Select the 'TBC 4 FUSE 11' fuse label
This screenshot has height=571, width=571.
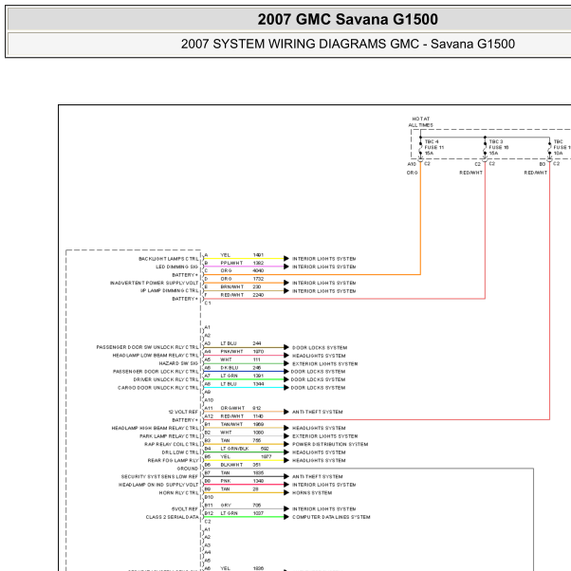pyautogui.click(x=434, y=144)
